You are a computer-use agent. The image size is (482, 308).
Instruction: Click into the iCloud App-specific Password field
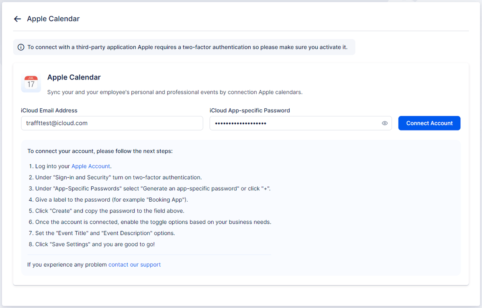[295, 123]
